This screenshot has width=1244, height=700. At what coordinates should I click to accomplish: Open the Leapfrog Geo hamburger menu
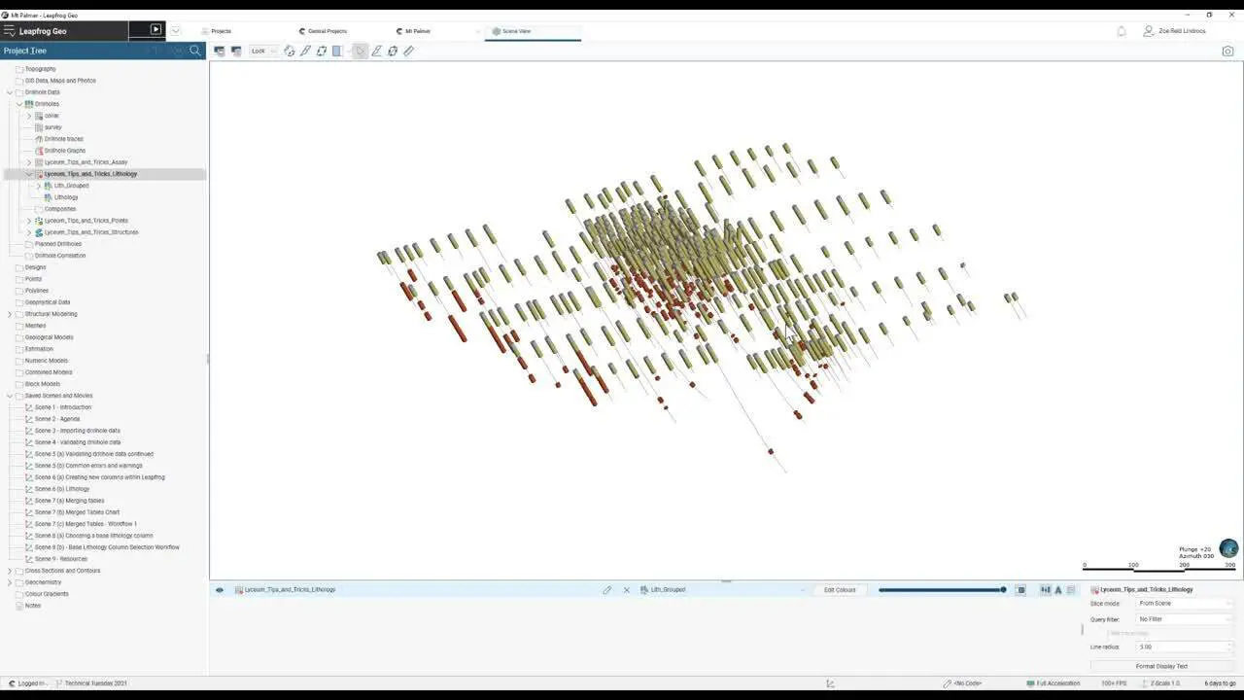pos(9,31)
